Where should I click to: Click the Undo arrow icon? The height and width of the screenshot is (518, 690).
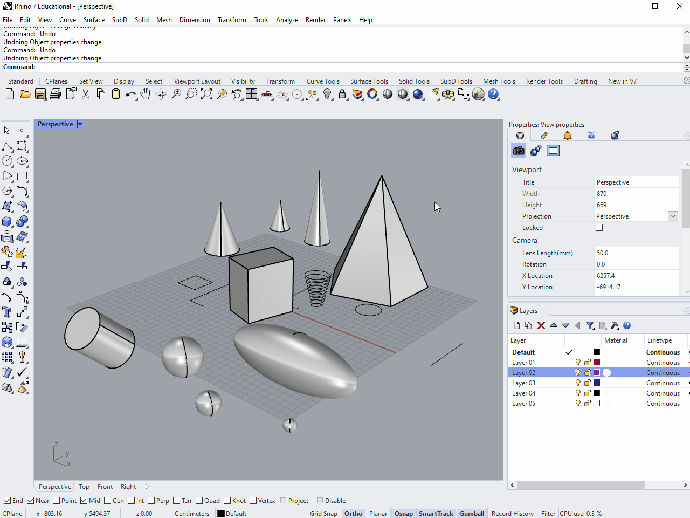(x=131, y=94)
